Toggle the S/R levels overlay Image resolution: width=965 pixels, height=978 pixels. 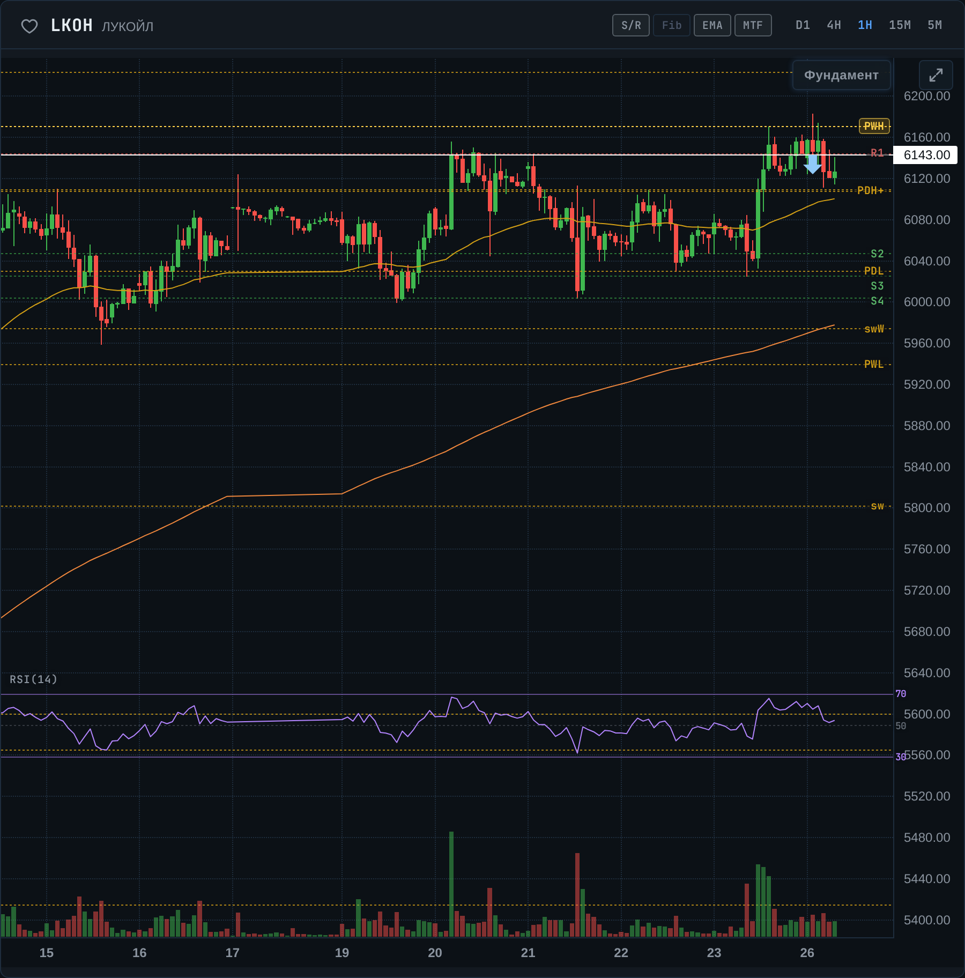tap(631, 25)
